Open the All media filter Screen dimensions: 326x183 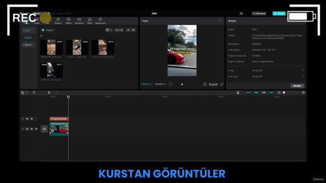pyautogui.click(x=131, y=30)
